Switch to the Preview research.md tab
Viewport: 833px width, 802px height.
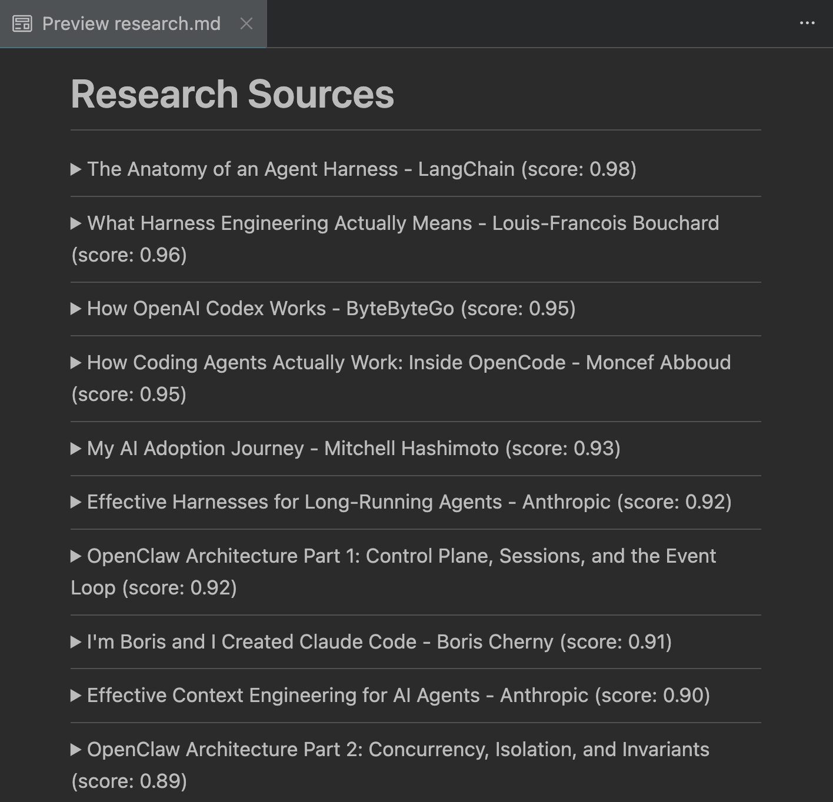(x=129, y=24)
